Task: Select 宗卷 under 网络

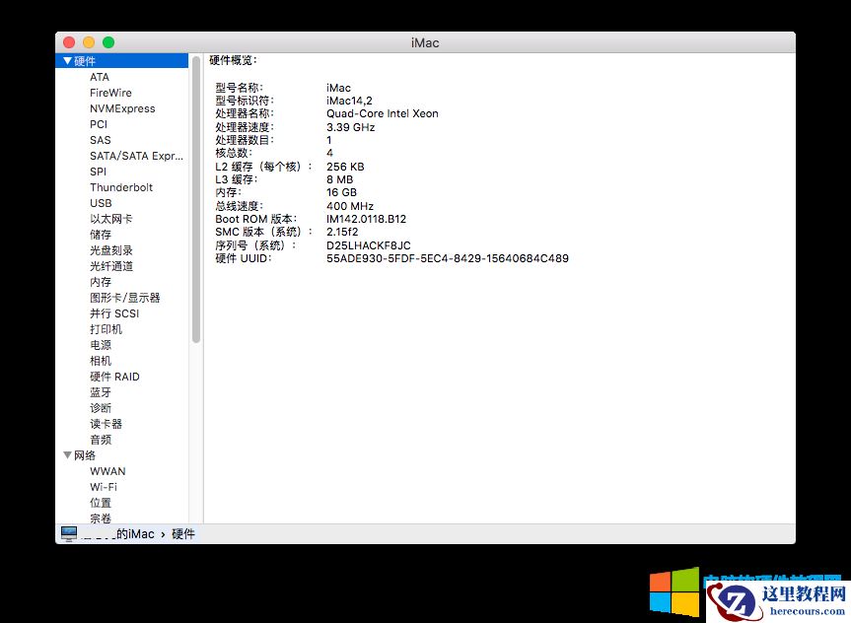Action: (x=101, y=519)
